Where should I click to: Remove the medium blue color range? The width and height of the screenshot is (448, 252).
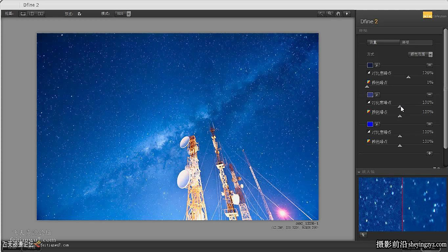(430, 94)
